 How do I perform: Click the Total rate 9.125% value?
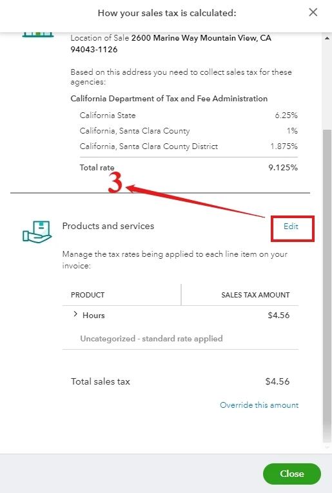point(283,168)
